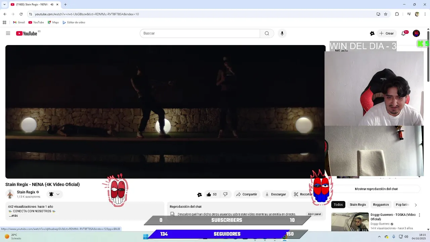Open YouTube notifications bell with 9+ badge
430x242 pixels.
403,33
